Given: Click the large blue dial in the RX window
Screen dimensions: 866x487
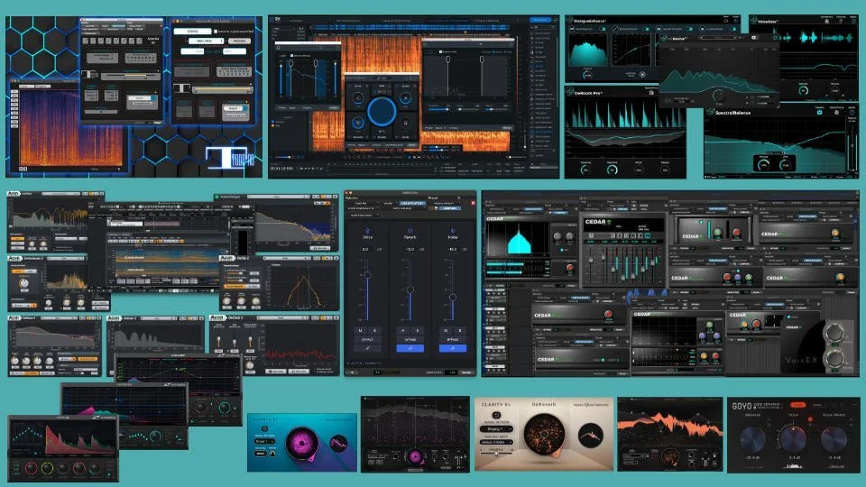Looking at the screenshot, I should click(381, 110).
